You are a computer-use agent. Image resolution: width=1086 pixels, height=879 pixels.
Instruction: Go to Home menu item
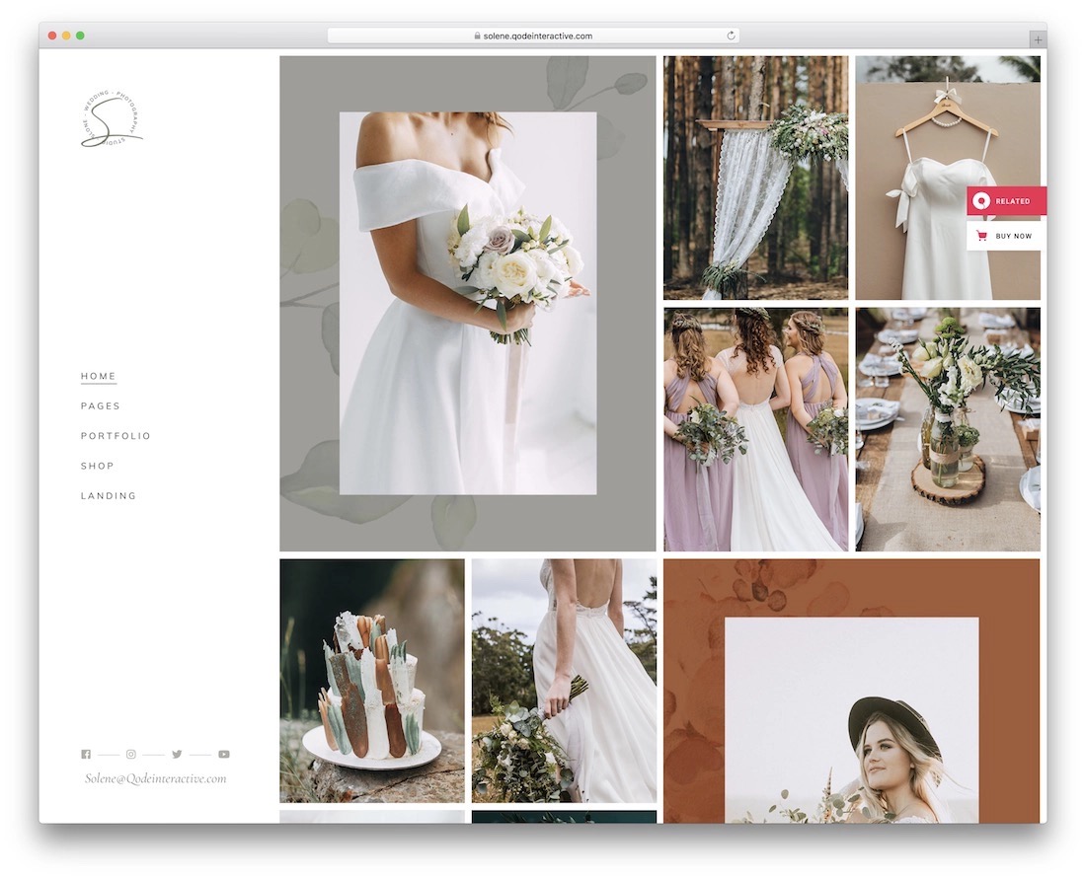pyautogui.click(x=99, y=376)
